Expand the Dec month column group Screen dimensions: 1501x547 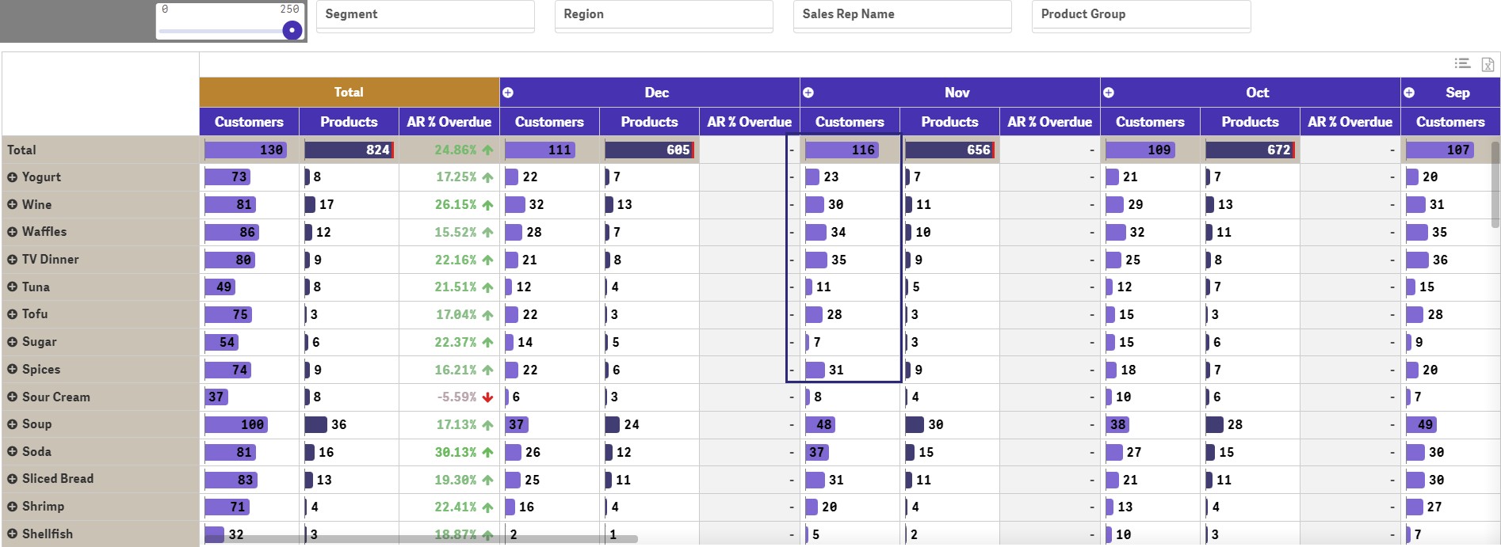(508, 93)
